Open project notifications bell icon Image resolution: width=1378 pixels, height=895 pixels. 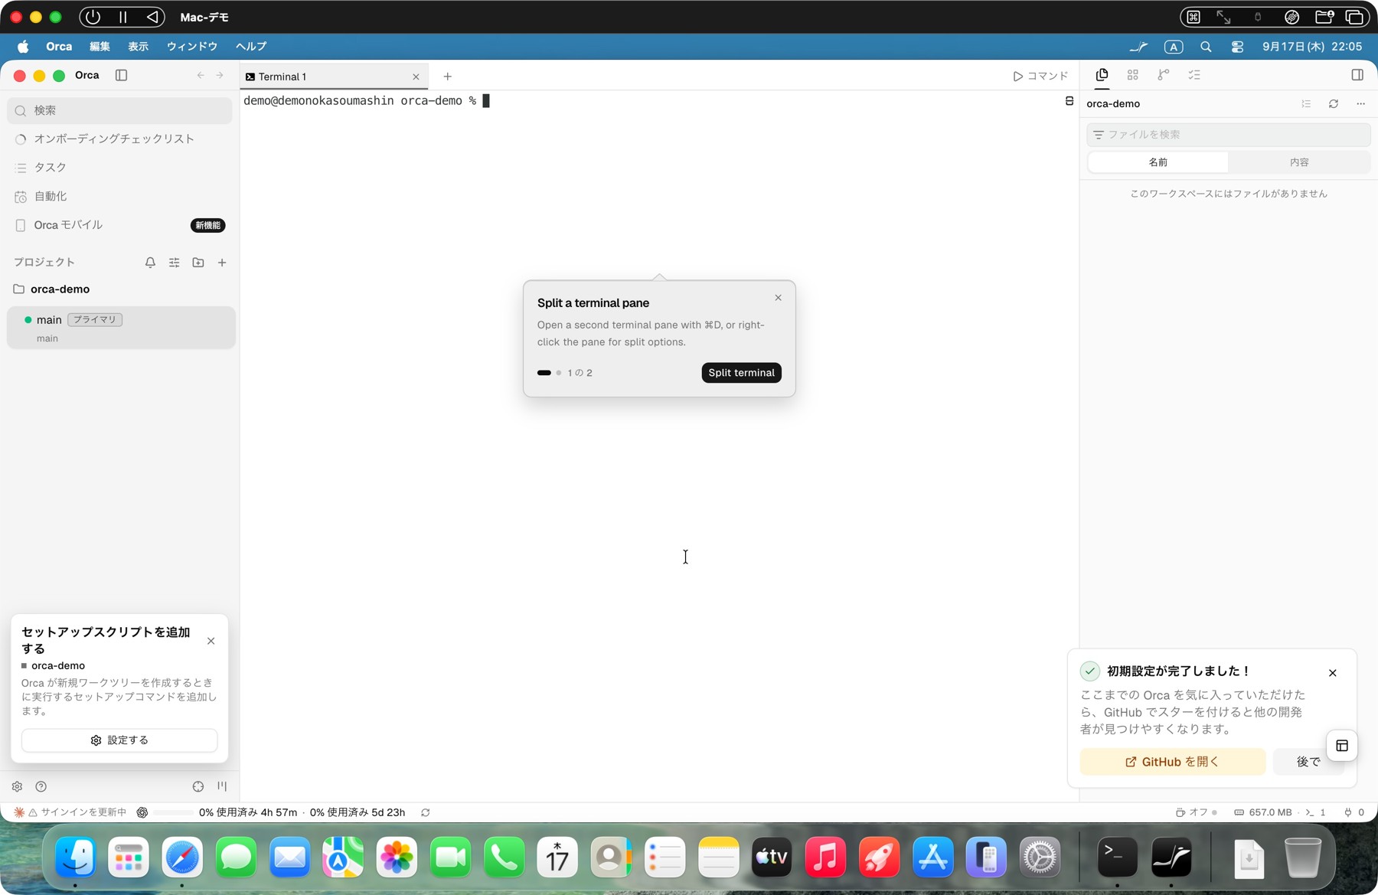[150, 263]
